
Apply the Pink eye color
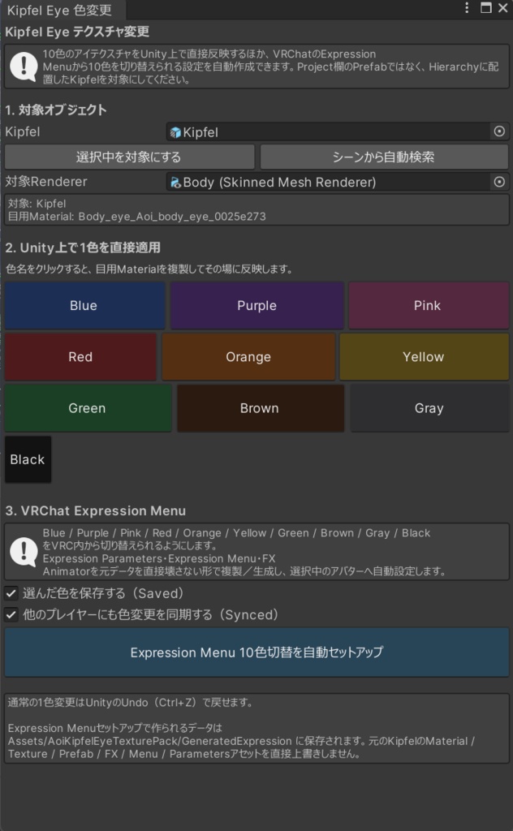tap(429, 306)
